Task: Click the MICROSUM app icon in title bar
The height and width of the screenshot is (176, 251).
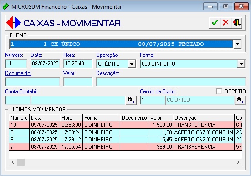Action: [x=5, y=6]
